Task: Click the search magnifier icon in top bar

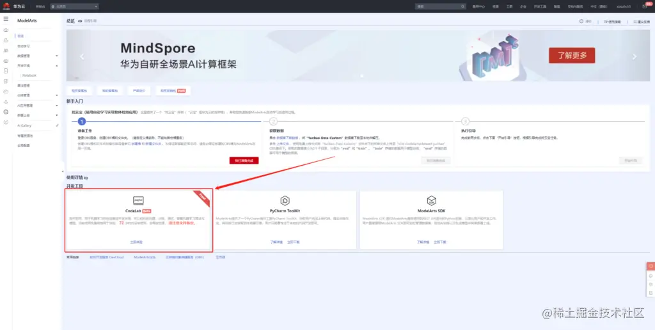Action: [463, 6]
